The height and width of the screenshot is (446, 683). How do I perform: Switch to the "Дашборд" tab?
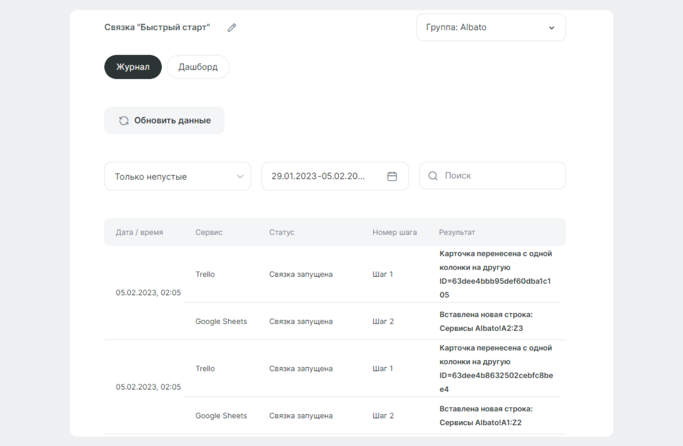(198, 67)
